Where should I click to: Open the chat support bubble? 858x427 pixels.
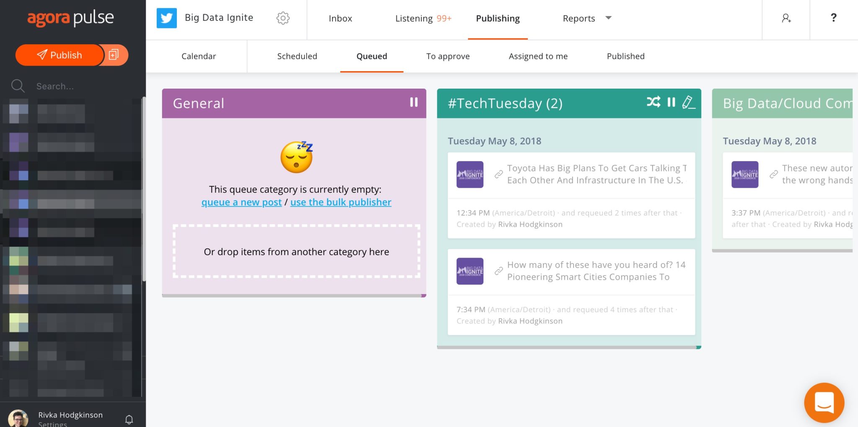pyautogui.click(x=824, y=403)
